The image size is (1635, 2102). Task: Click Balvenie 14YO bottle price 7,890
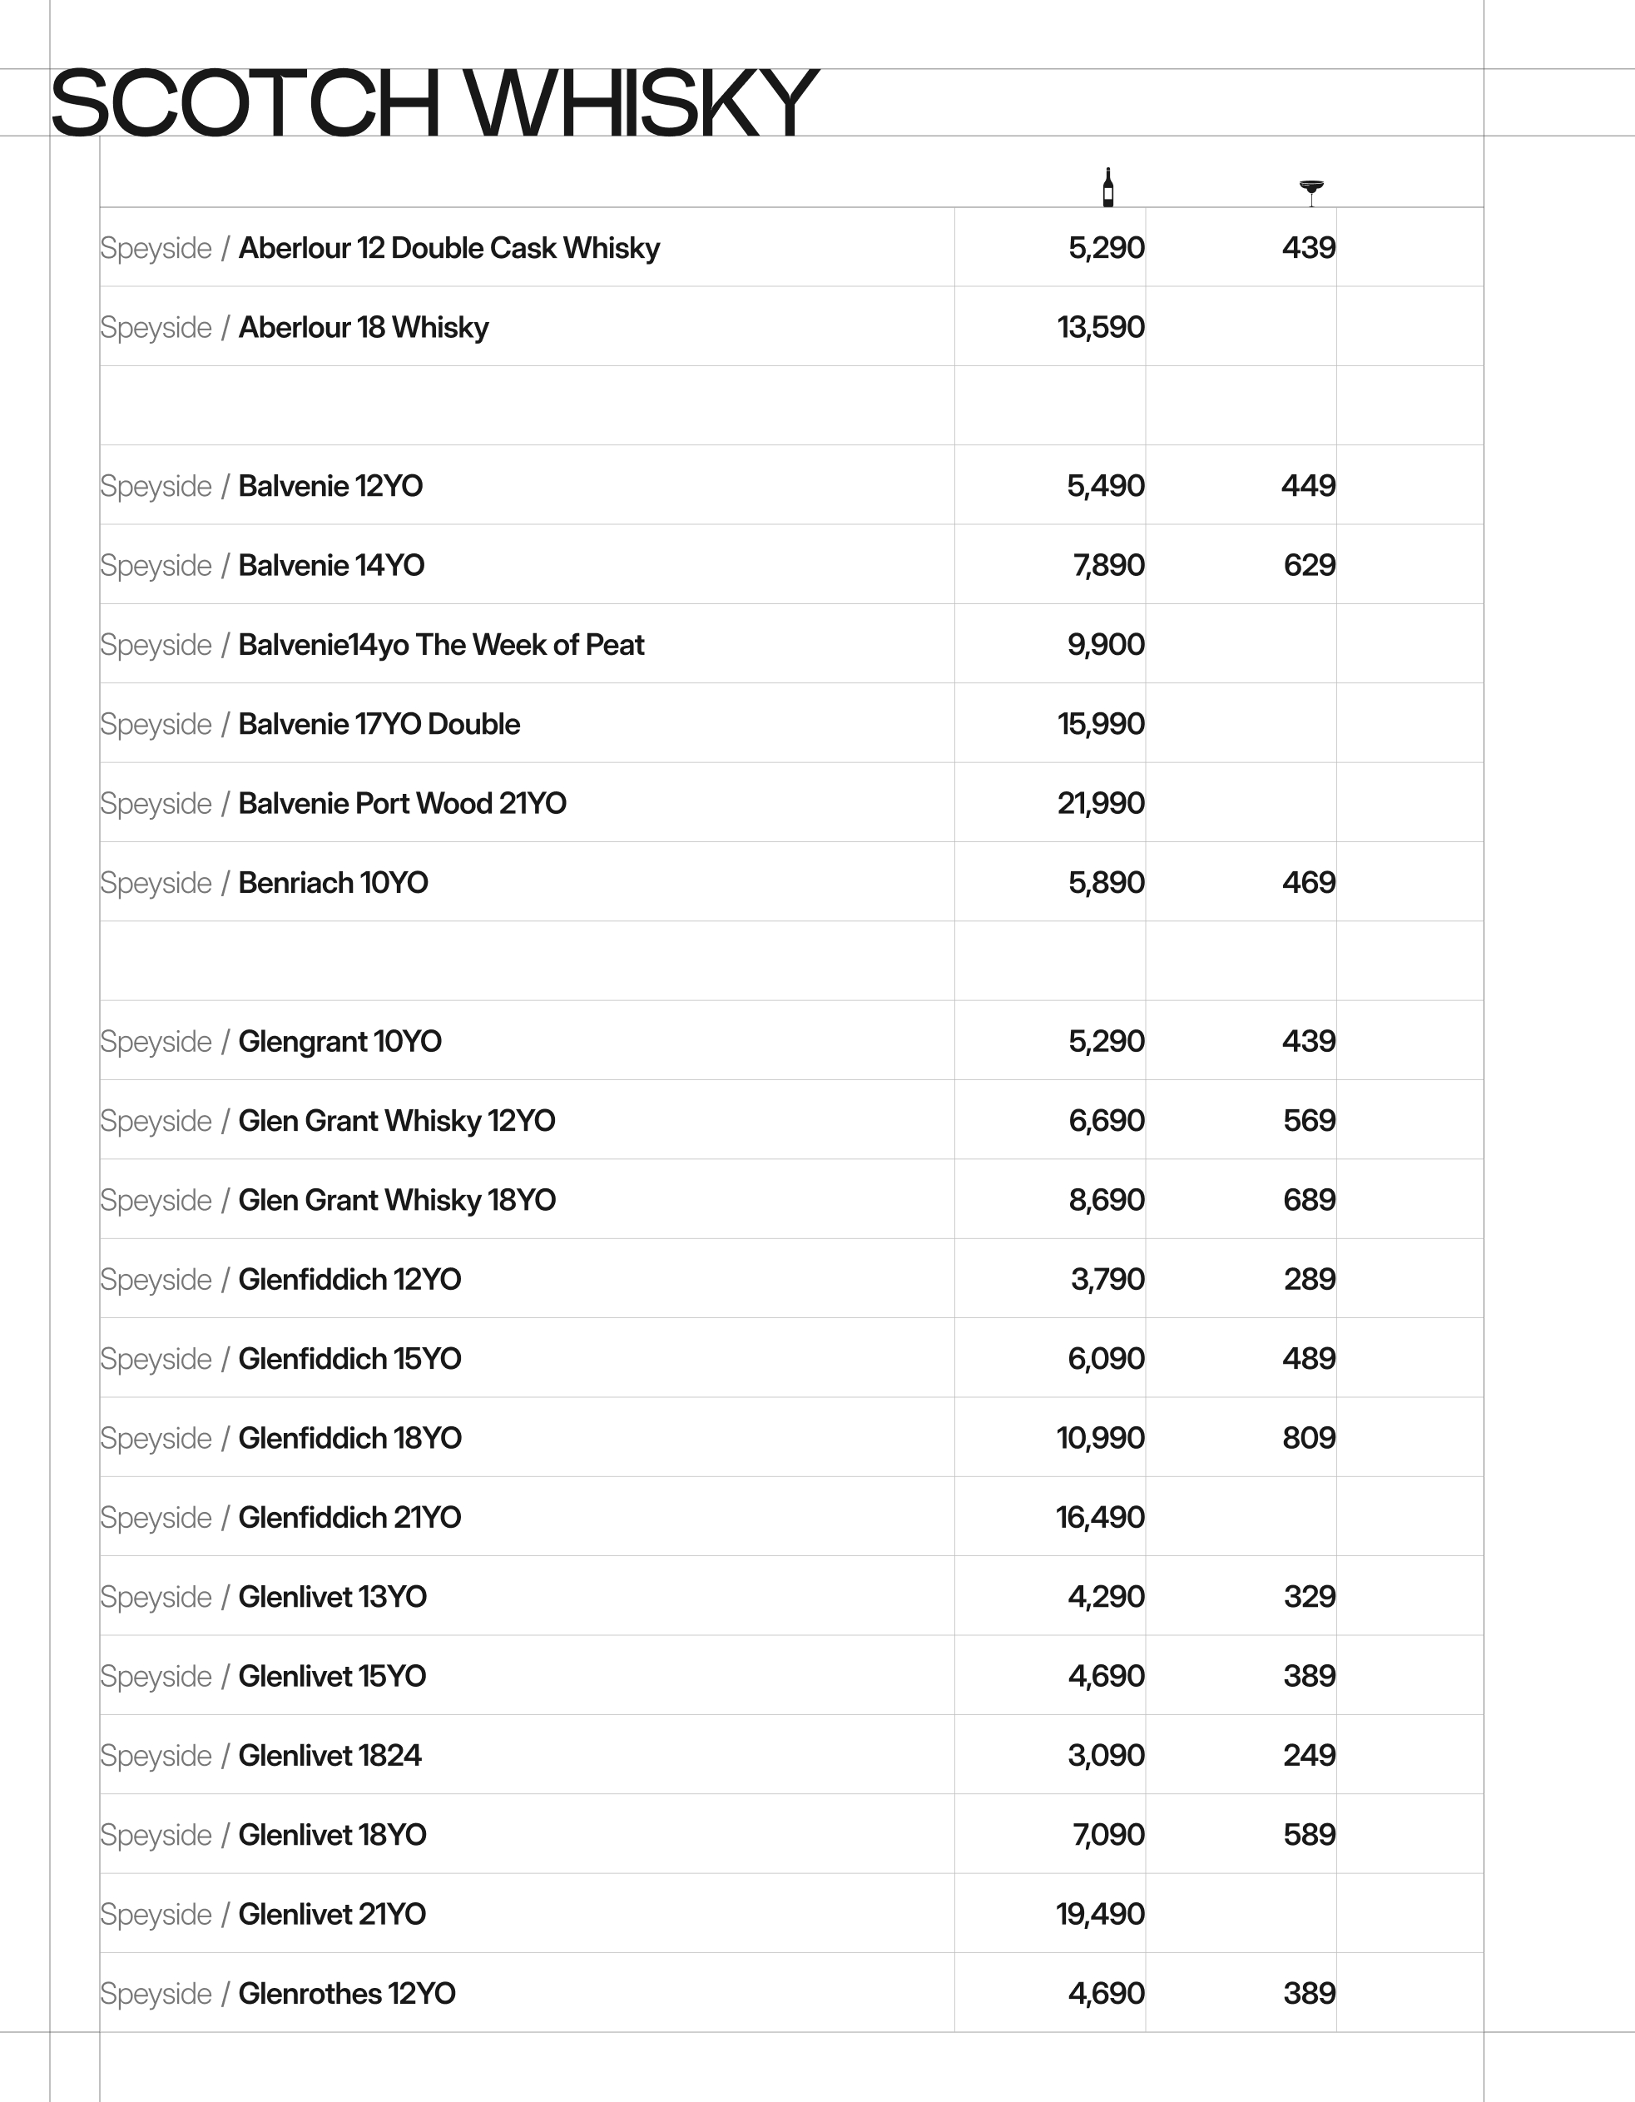(1108, 565)
